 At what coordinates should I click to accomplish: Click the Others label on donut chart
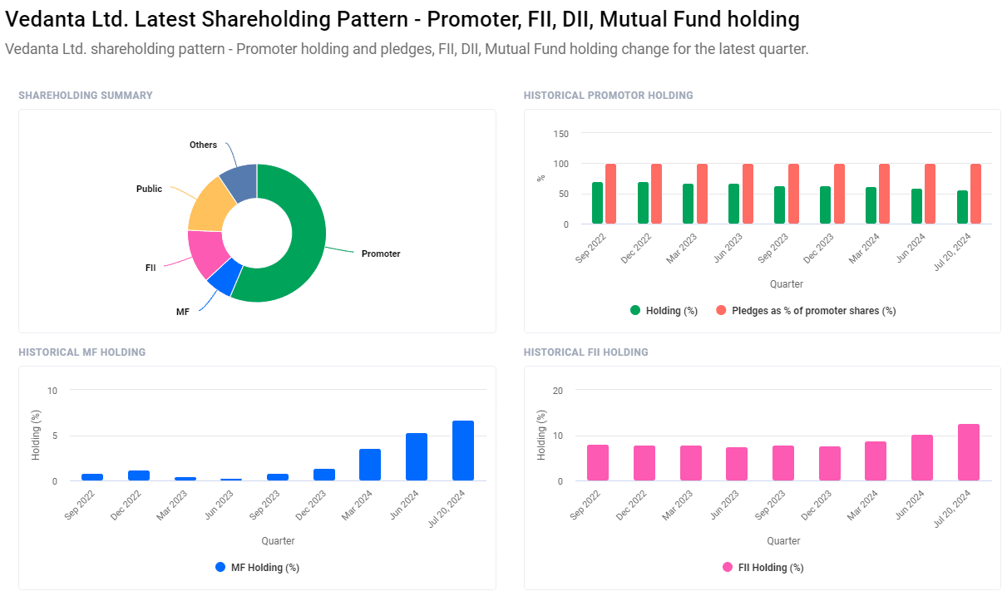[203, 145]
